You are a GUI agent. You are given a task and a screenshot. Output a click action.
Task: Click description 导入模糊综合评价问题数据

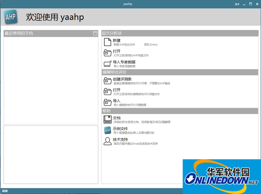click(x=130, y=105)
